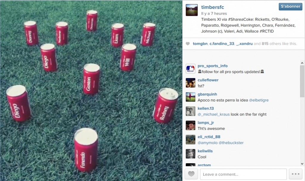Click culleflower's avatar

190,83
